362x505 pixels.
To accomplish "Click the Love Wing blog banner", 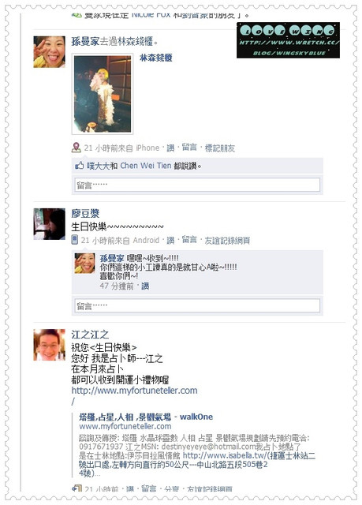I will point(288,40).
